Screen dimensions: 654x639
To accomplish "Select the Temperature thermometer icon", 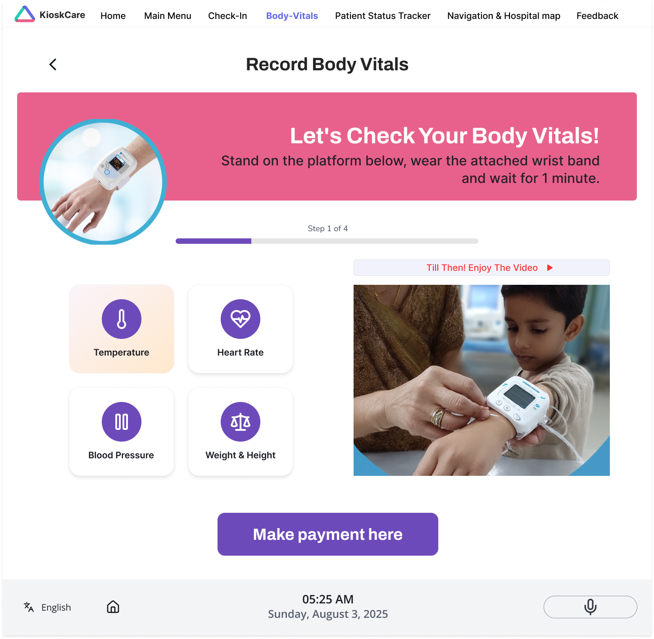I will coord(122,319).
